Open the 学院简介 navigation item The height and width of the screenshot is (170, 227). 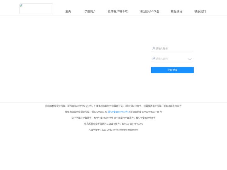90,11
